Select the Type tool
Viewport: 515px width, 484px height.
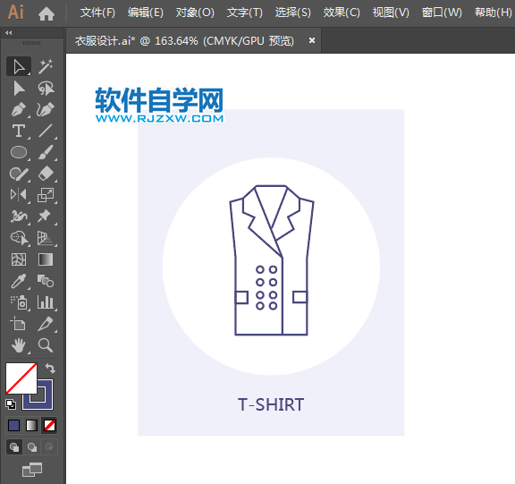click(19, 132)
